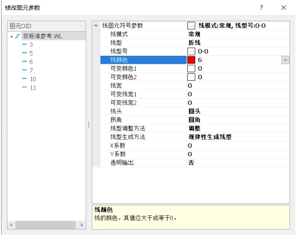Collapse the 线图元符号参数 property group
This screenshot has width=298, height=237.
[x=96, y=26]
